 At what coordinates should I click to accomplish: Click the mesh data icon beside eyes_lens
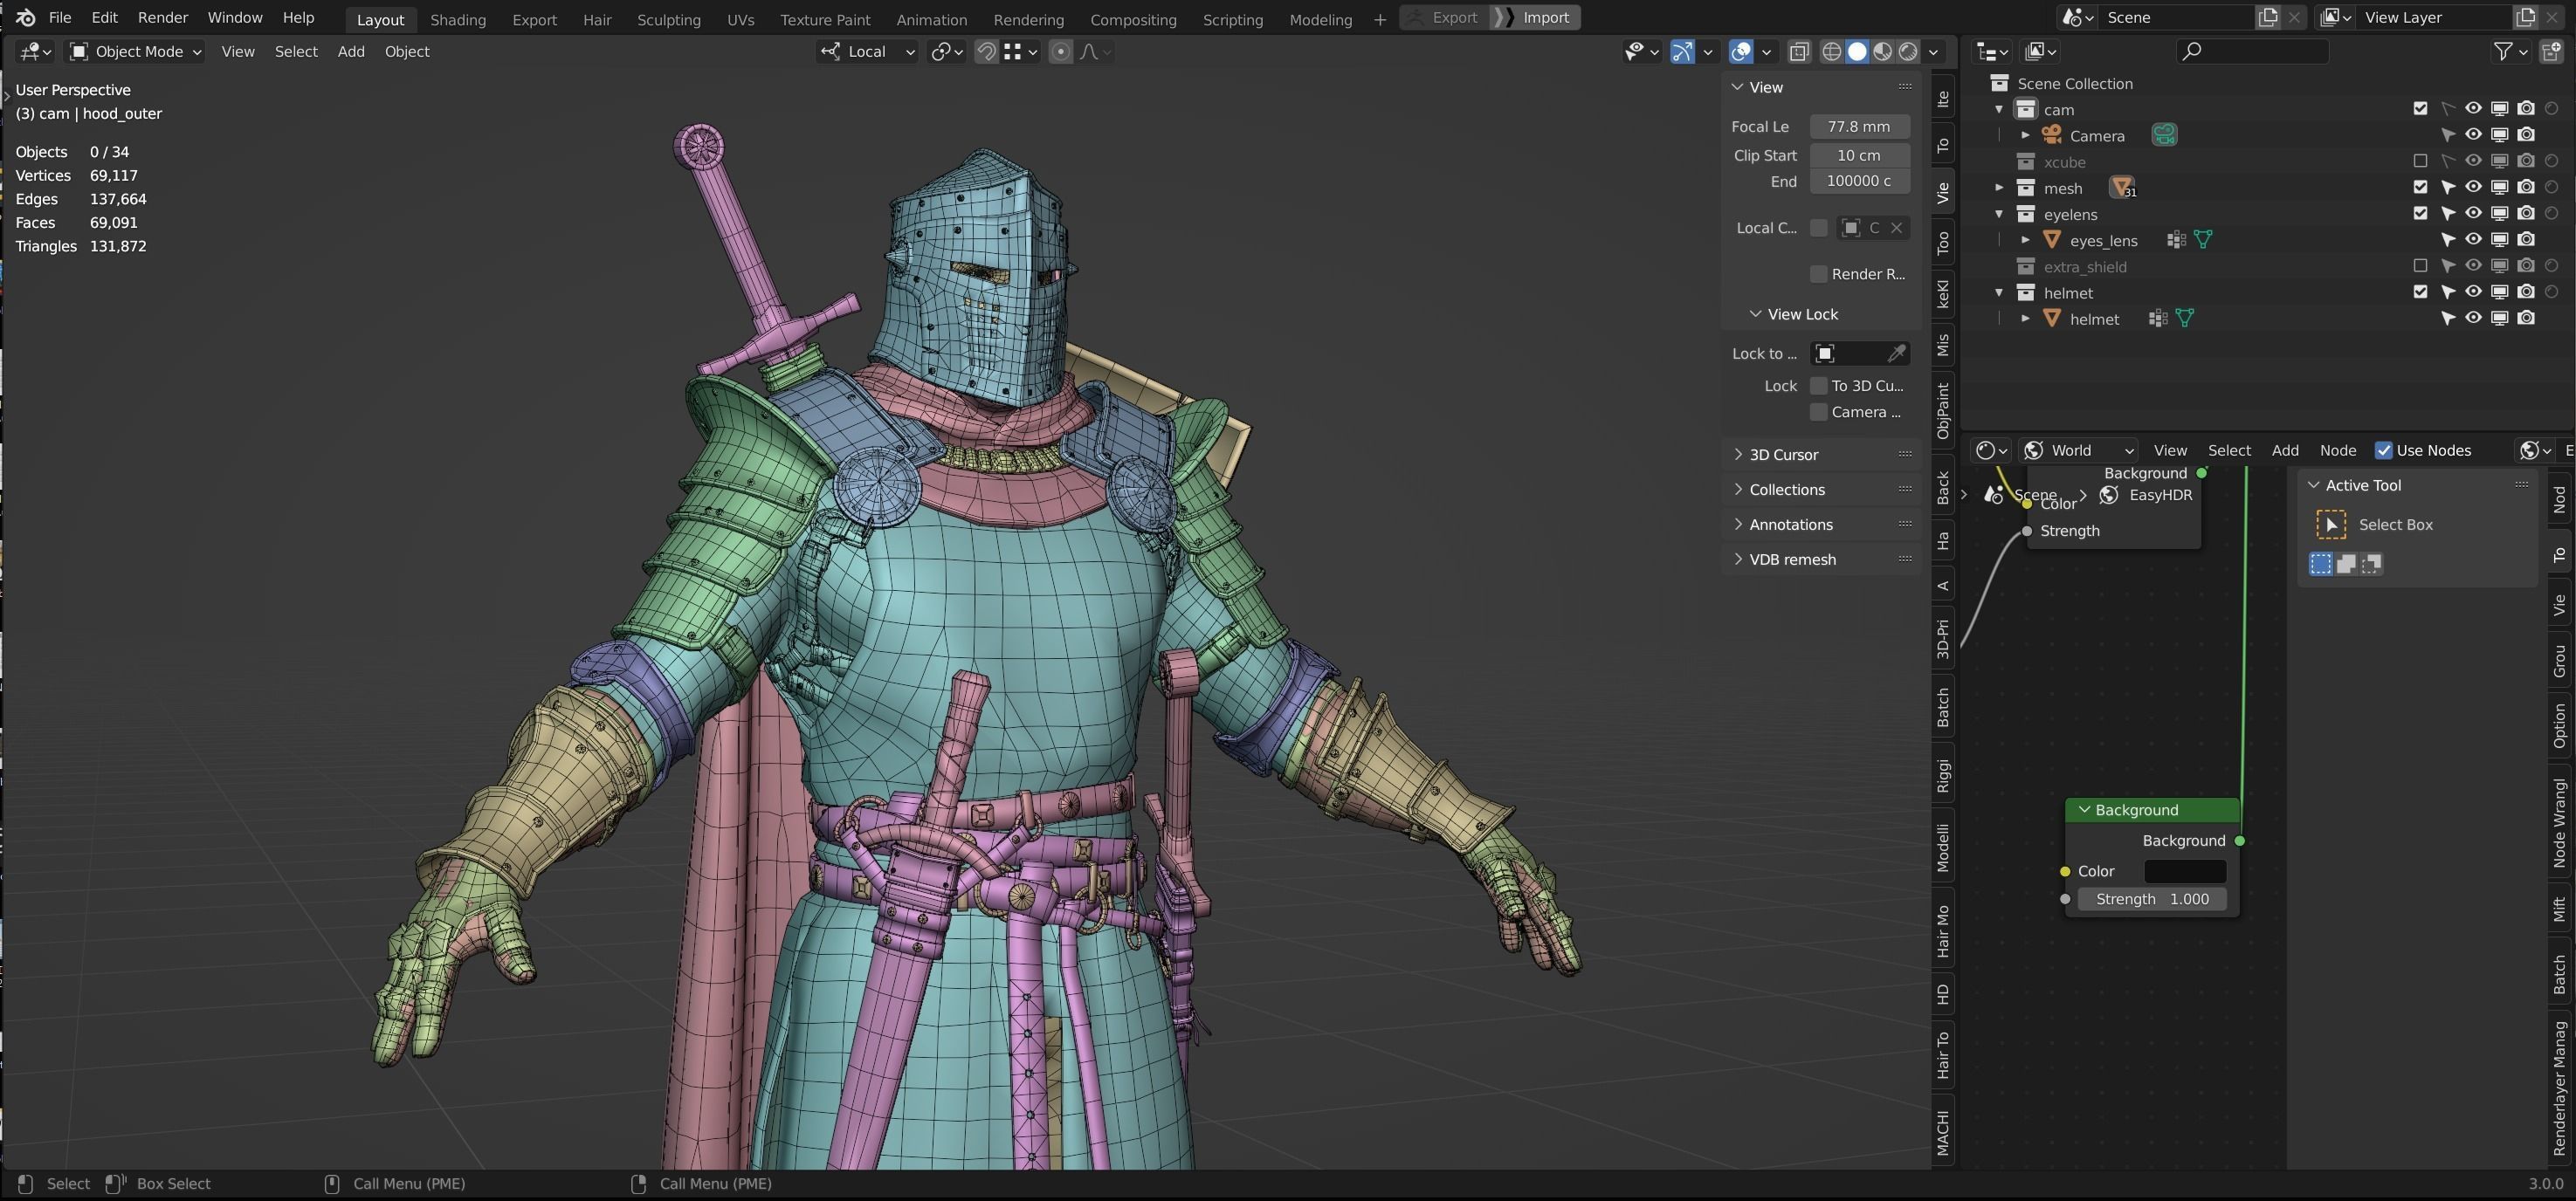pos(2203,239)
